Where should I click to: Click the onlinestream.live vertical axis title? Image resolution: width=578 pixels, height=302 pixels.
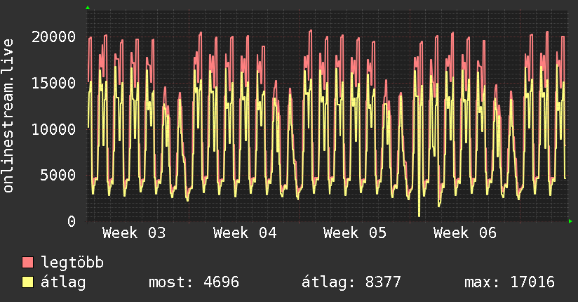pyautogui.click(x=8, y=115)
